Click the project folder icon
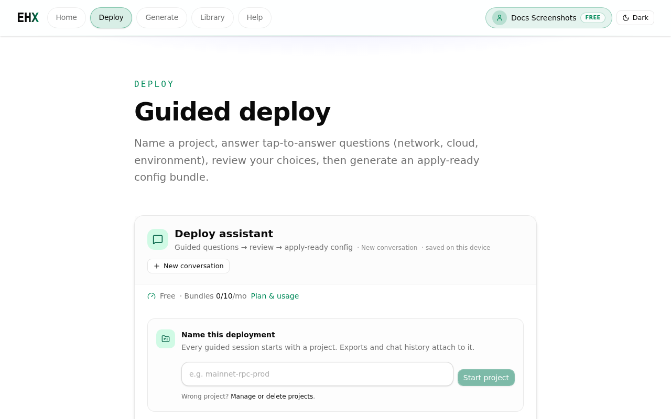This screenshot has height=419, width=671. tap(166, 339)
